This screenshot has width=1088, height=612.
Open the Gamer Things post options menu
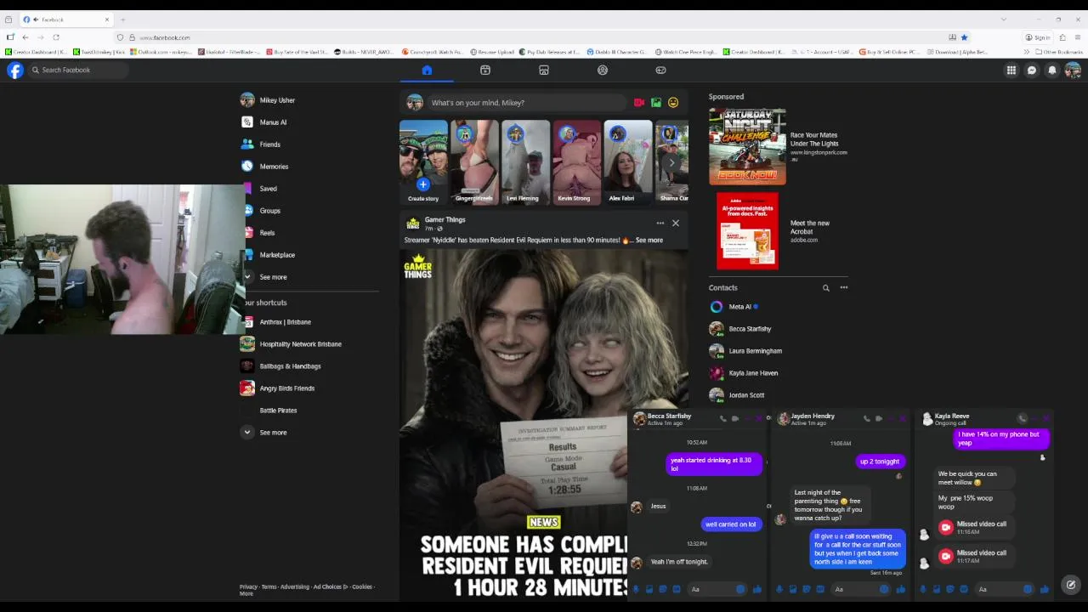(660, 224)
